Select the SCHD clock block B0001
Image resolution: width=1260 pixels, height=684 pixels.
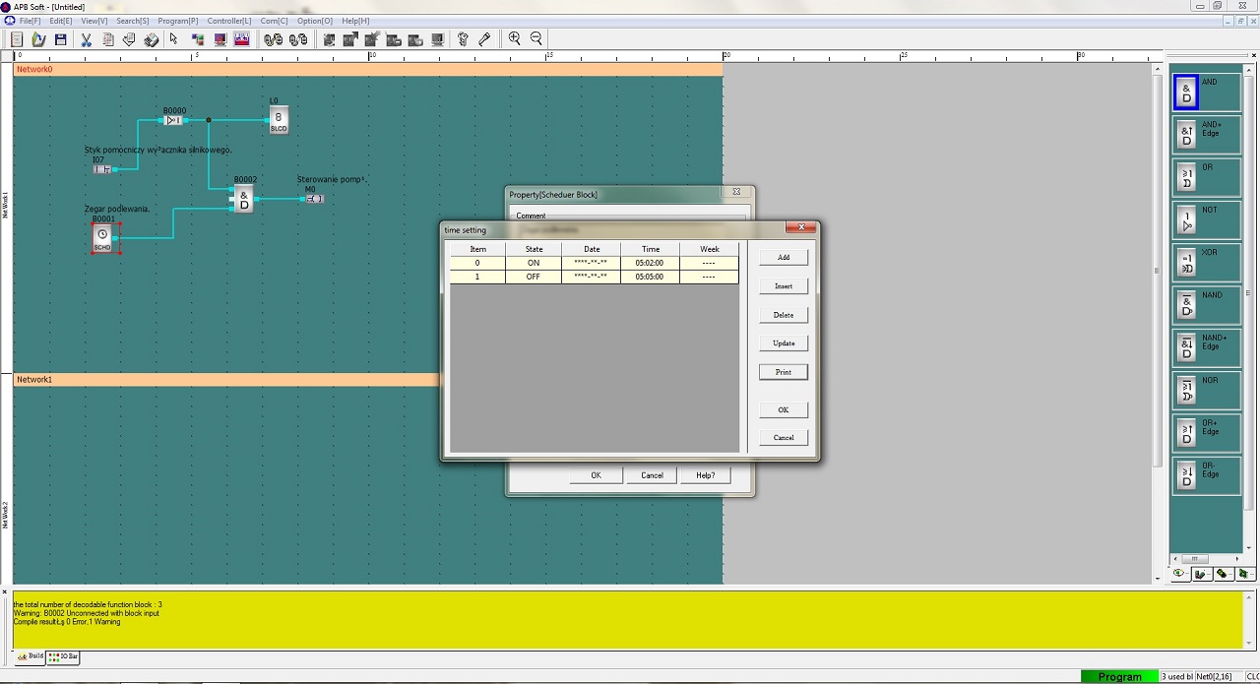click(x=102, y=238)
